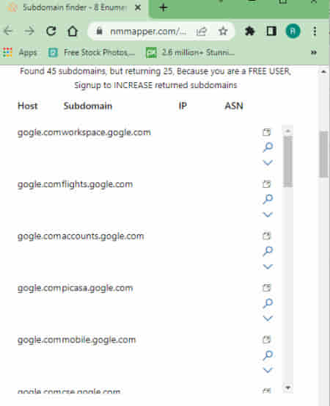Screen dimensions: 330x406
Task: Expand details for accounts.gogle.com row
Action: (268, 267)
